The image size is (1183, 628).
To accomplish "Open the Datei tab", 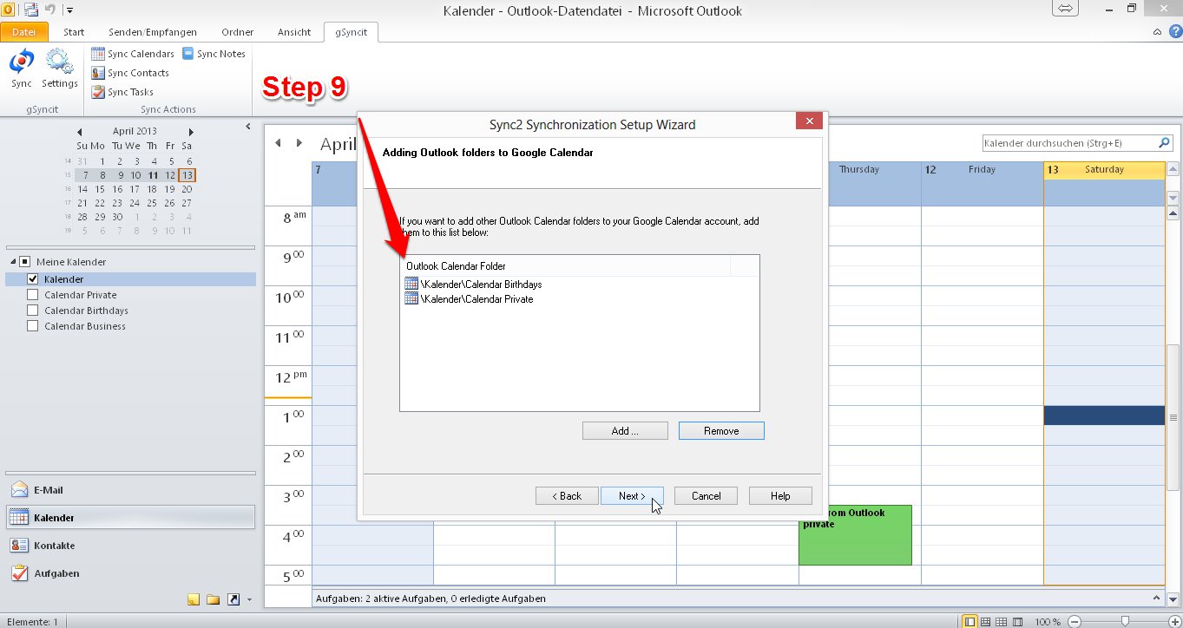I will click(x=24, y=32).
